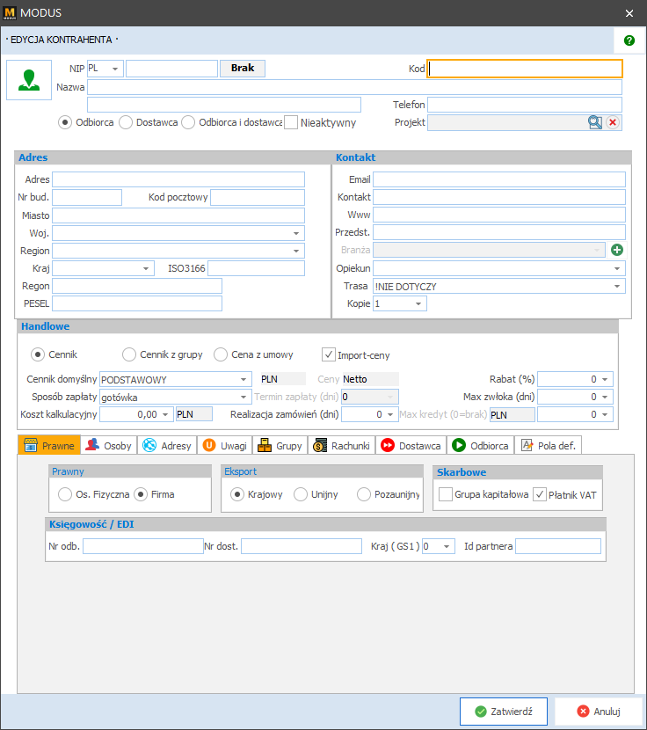Click the green help question mark icon
The image size is (647, 730).
point(629,40)
